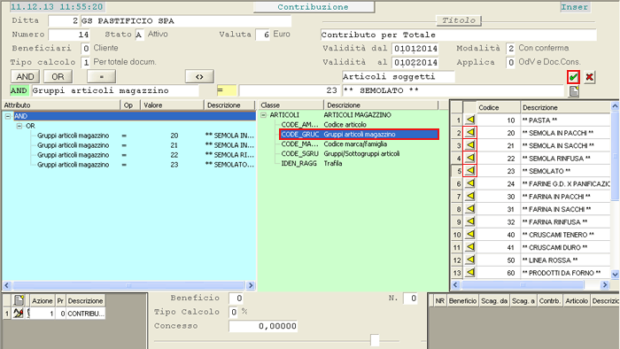Collapse the ARTICOLI class node
Image resolution: width=620 pixels, height=349 pixels.
pos(264,115)
